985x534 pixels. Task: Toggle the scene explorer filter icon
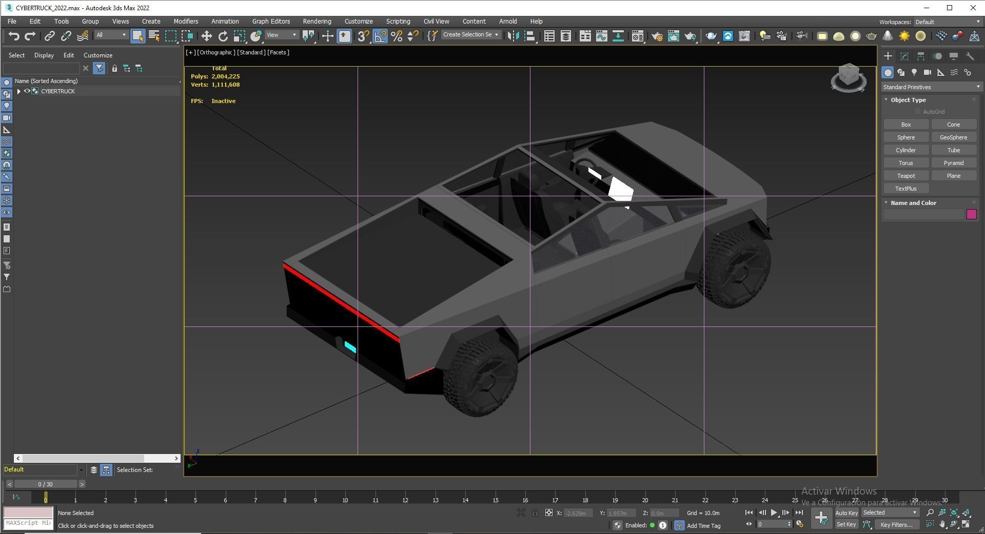point(100,68)
